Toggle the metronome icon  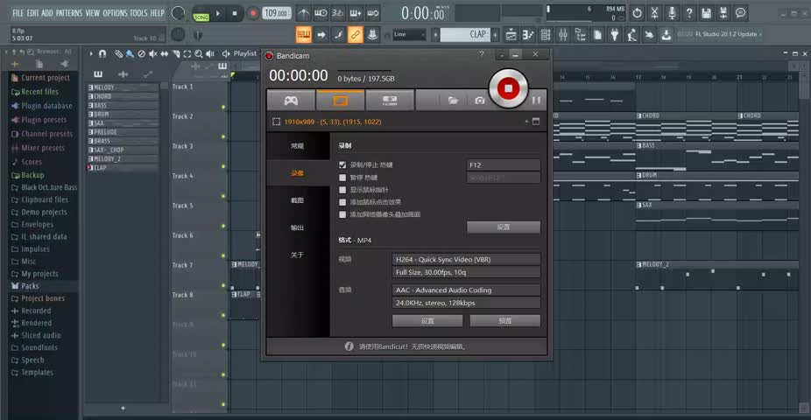pos(304,13)
